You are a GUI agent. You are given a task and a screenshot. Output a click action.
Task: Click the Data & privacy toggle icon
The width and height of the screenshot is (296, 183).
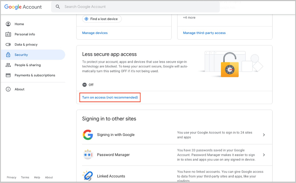point(8,44)
